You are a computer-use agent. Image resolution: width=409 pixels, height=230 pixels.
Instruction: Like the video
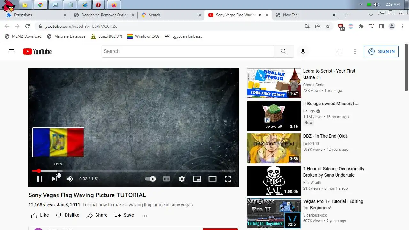click(x=40, y=215)
